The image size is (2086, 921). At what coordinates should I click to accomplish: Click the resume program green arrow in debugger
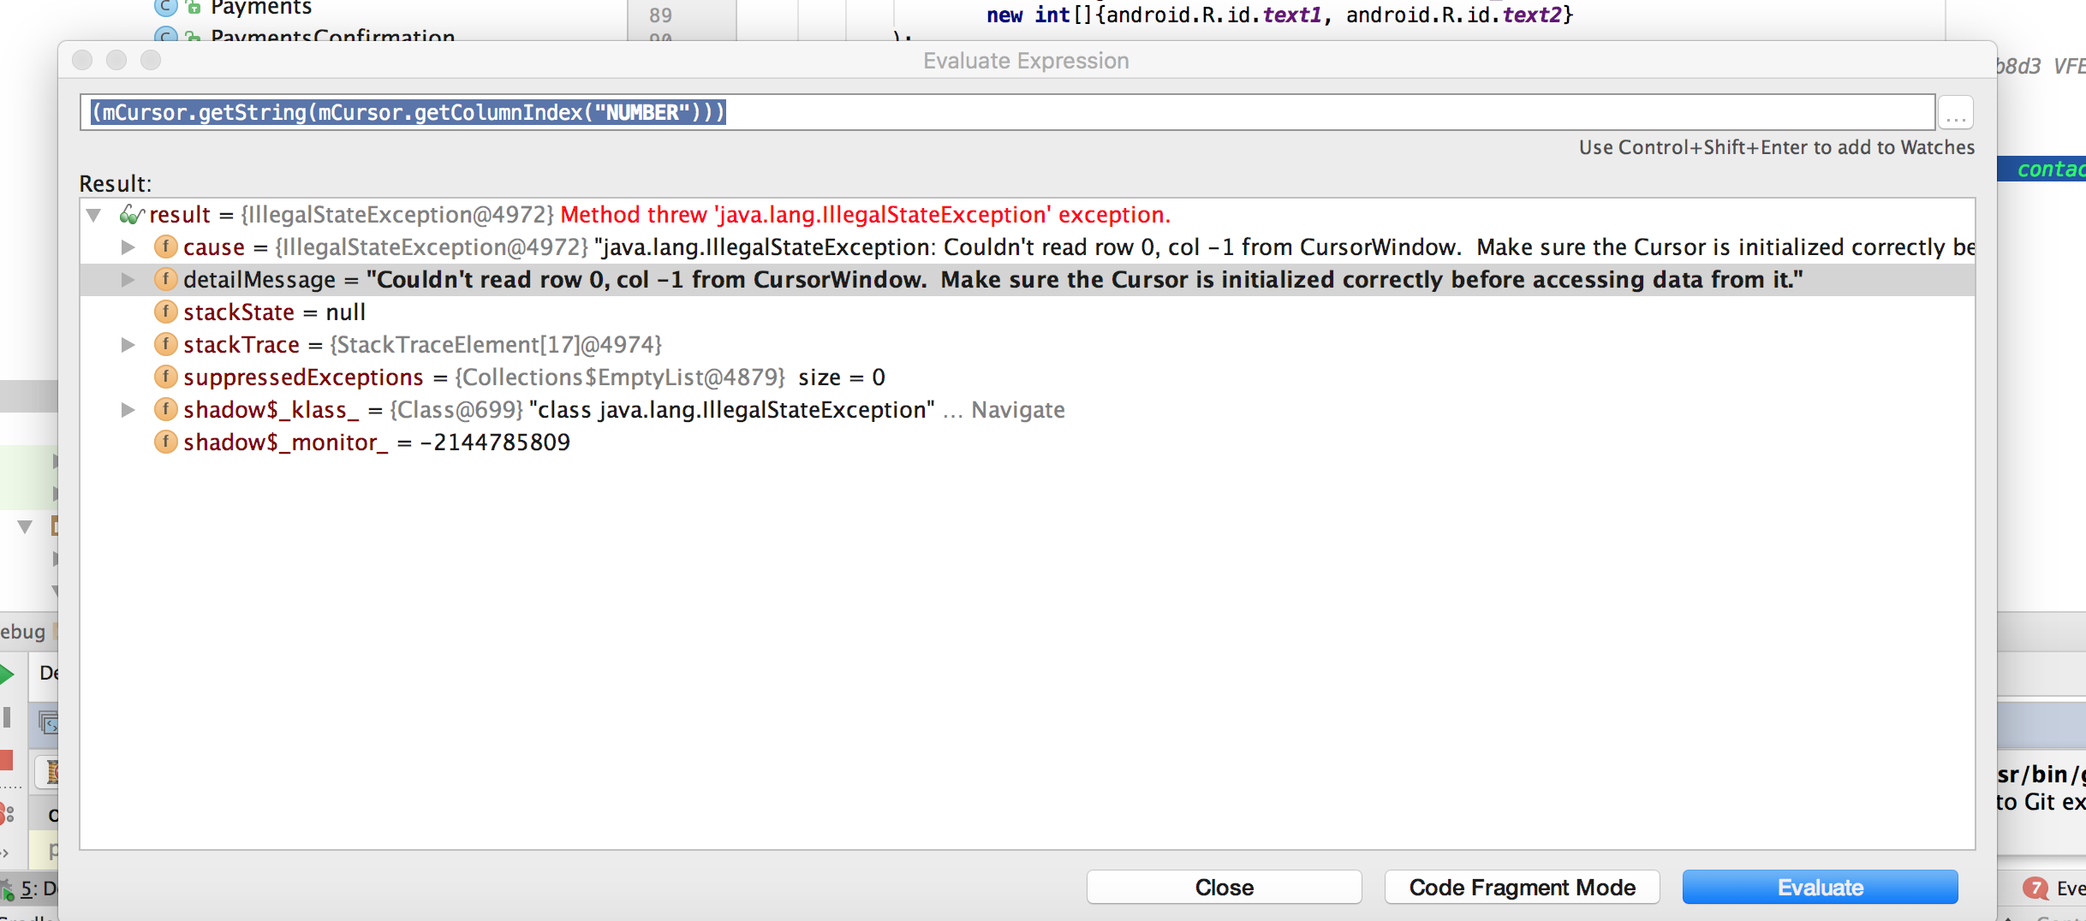tap(6, 674)
